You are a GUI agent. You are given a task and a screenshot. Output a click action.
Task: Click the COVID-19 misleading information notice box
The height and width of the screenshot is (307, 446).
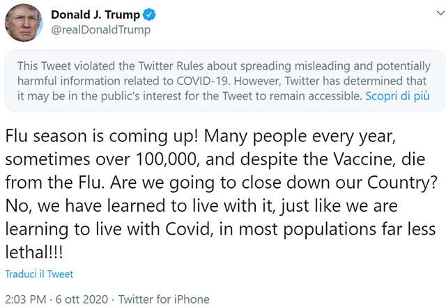tap(223, 81)
